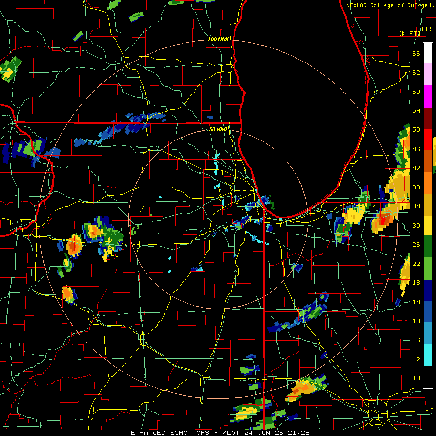Select the bright red legend swatch
Image resolution: width=436 pixels, height=436 pixels.
[428, 140]
